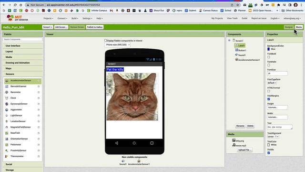Select the Pedometer component

(16, 145)
